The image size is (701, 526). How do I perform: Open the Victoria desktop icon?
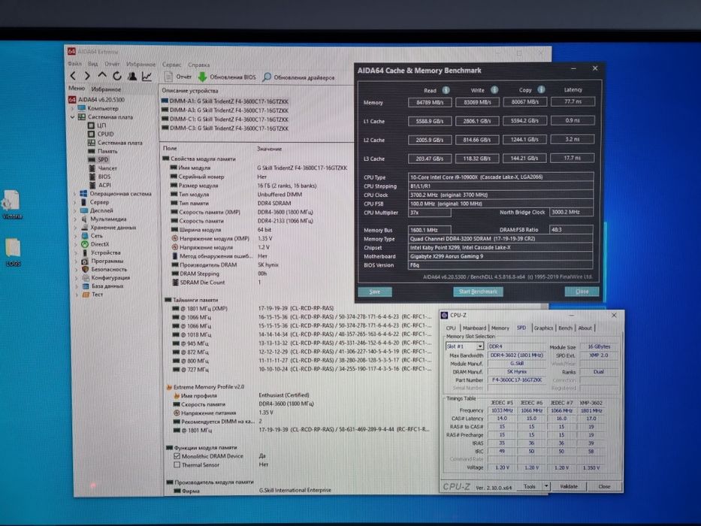pyautogui.click(x=12, y=204)
